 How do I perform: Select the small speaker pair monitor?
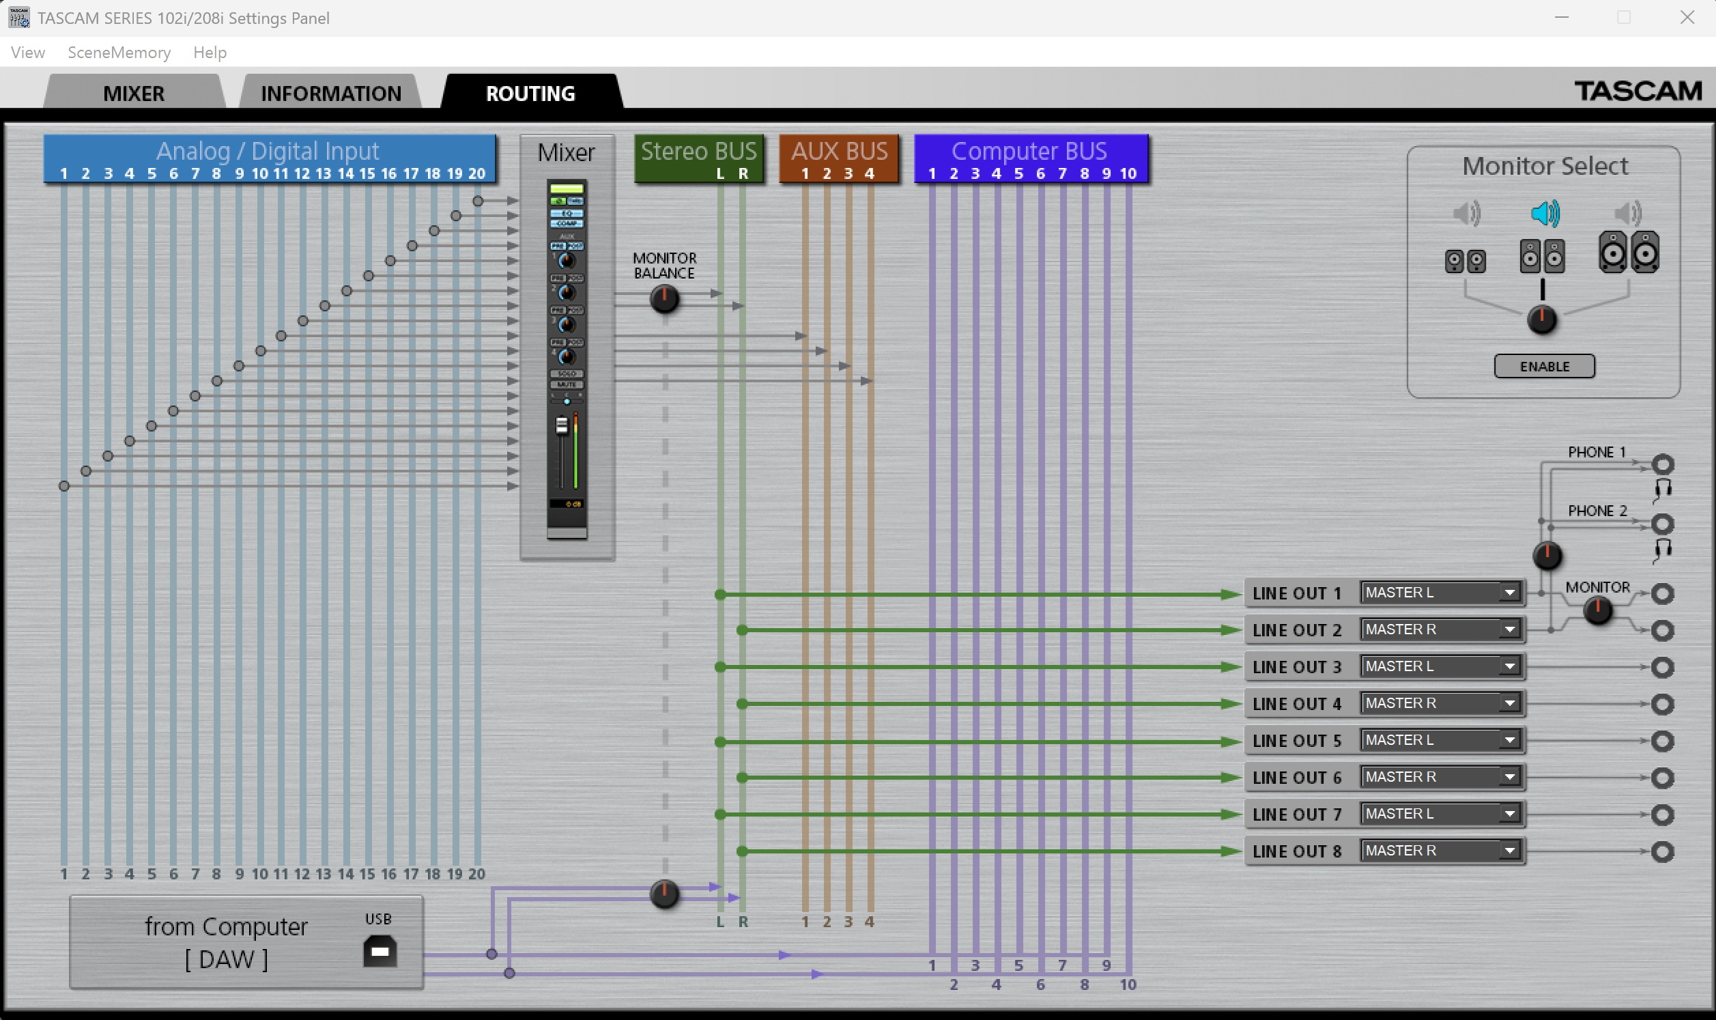[x=1465, y=261]
